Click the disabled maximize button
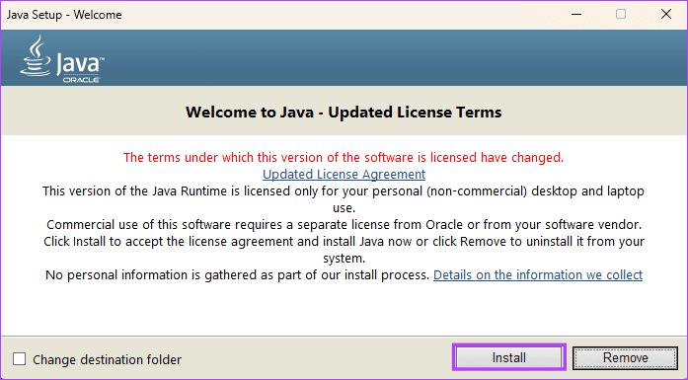Screen dimensions: 688x380 621,14
